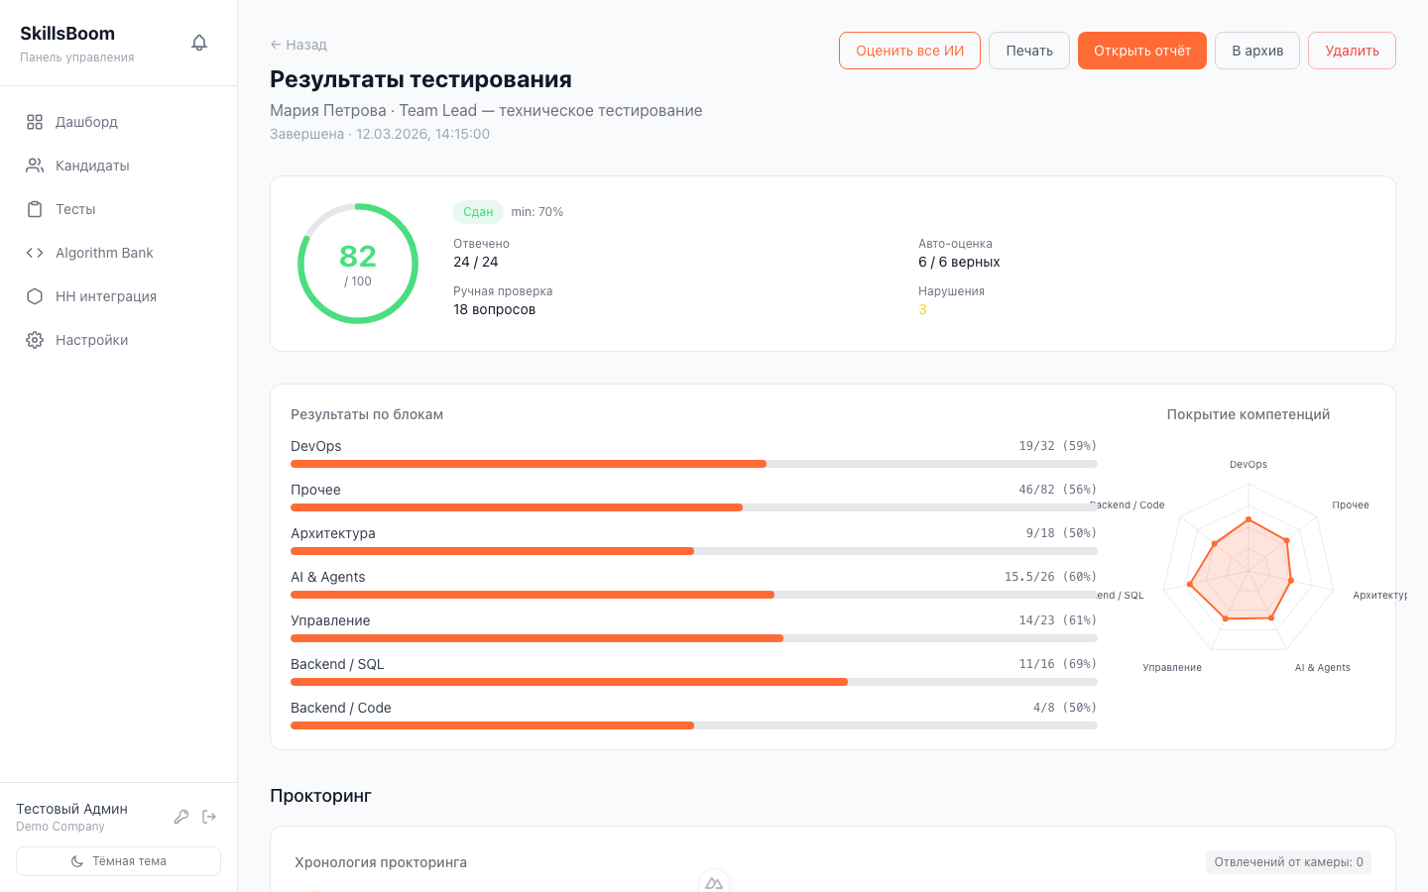Click "18 вопросов" manual review value
Image resolution: width=1428 pixels, height=892 pixels.
pos(494,309)
